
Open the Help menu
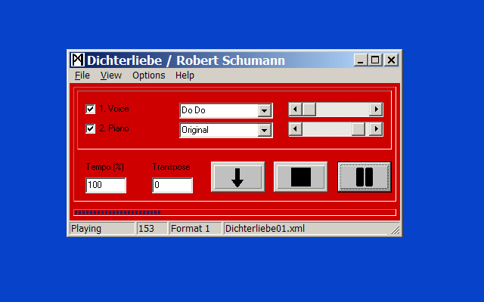click(x=185, y=75)
